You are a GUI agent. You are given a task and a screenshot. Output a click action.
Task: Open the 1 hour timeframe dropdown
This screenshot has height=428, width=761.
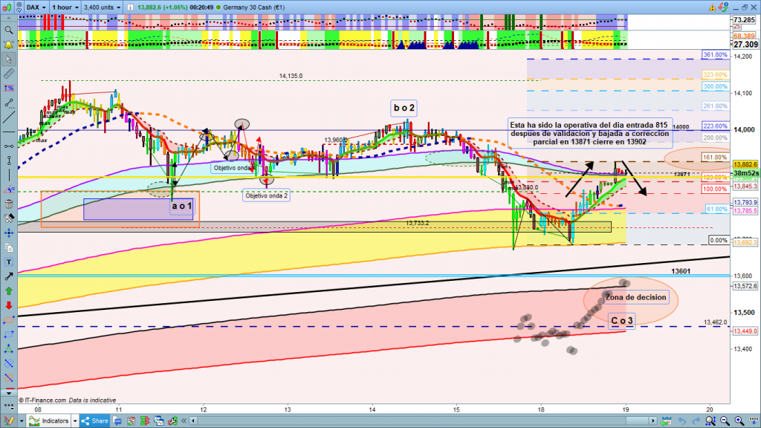coord(66,8)
